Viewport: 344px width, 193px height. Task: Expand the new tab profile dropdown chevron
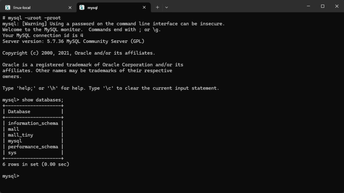pyautogui.click(x=167, y=7)
